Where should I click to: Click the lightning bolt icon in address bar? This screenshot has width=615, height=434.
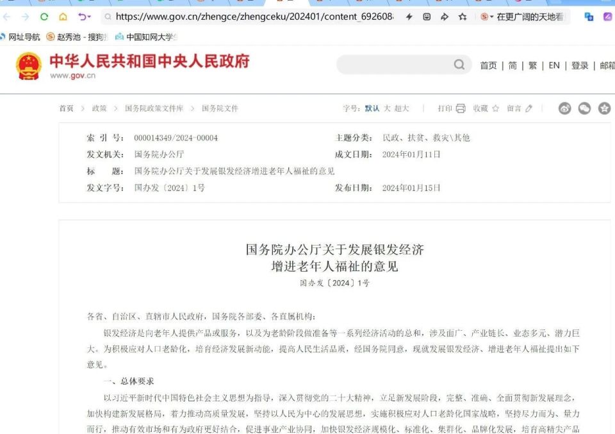(x=409, y=17)
